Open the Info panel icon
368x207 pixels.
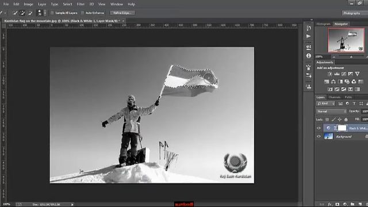(309, 56)
